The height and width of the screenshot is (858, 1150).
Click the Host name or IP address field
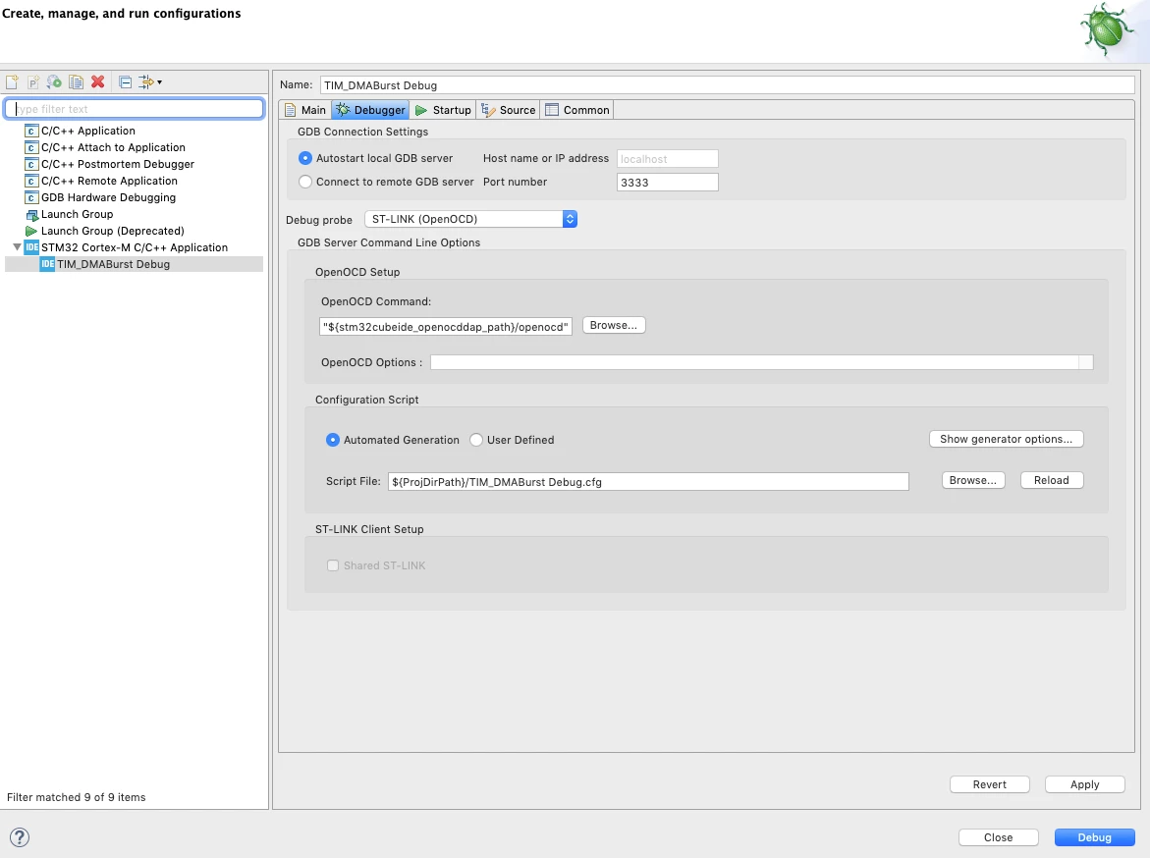668,159
